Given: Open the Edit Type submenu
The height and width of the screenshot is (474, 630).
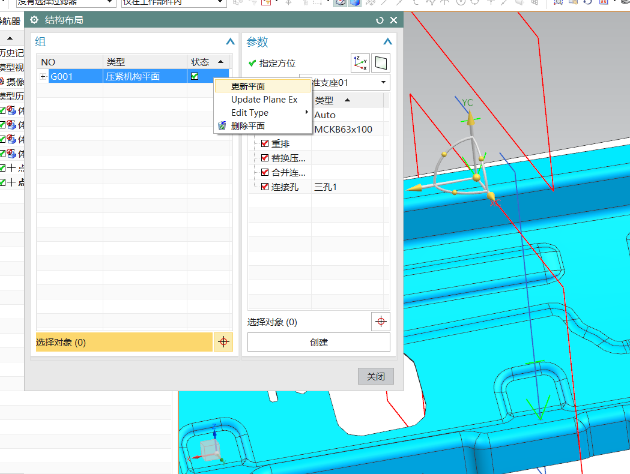Looking at the screenshot, I should pyautogui.click(x=263, y=113).
